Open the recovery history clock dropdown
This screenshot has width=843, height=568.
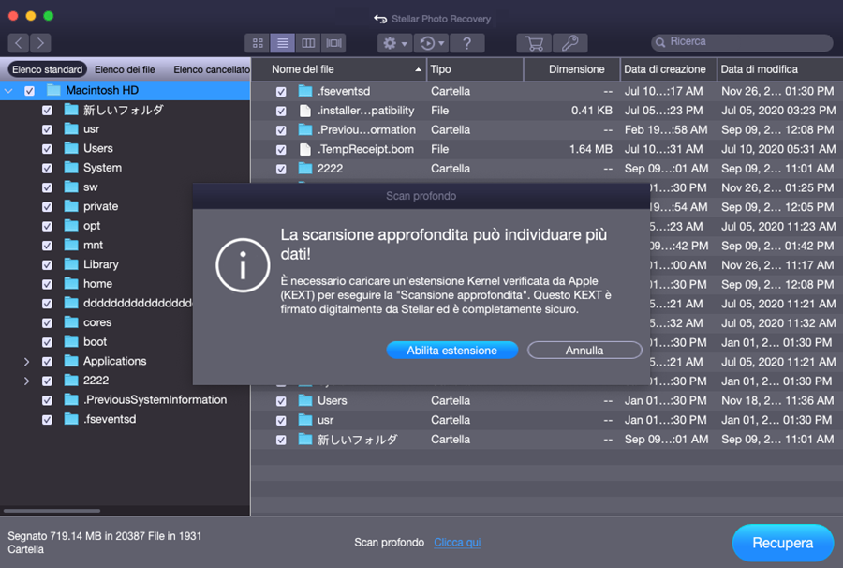click(x=431, y=43)
